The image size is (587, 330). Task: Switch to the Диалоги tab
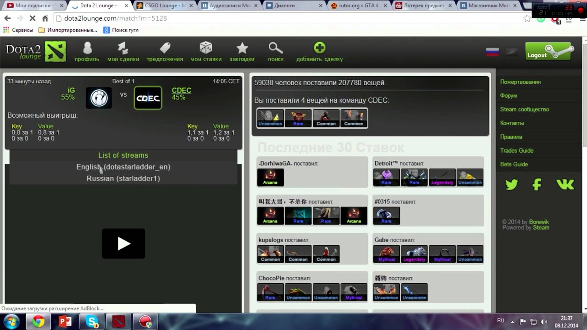(294, 6)
